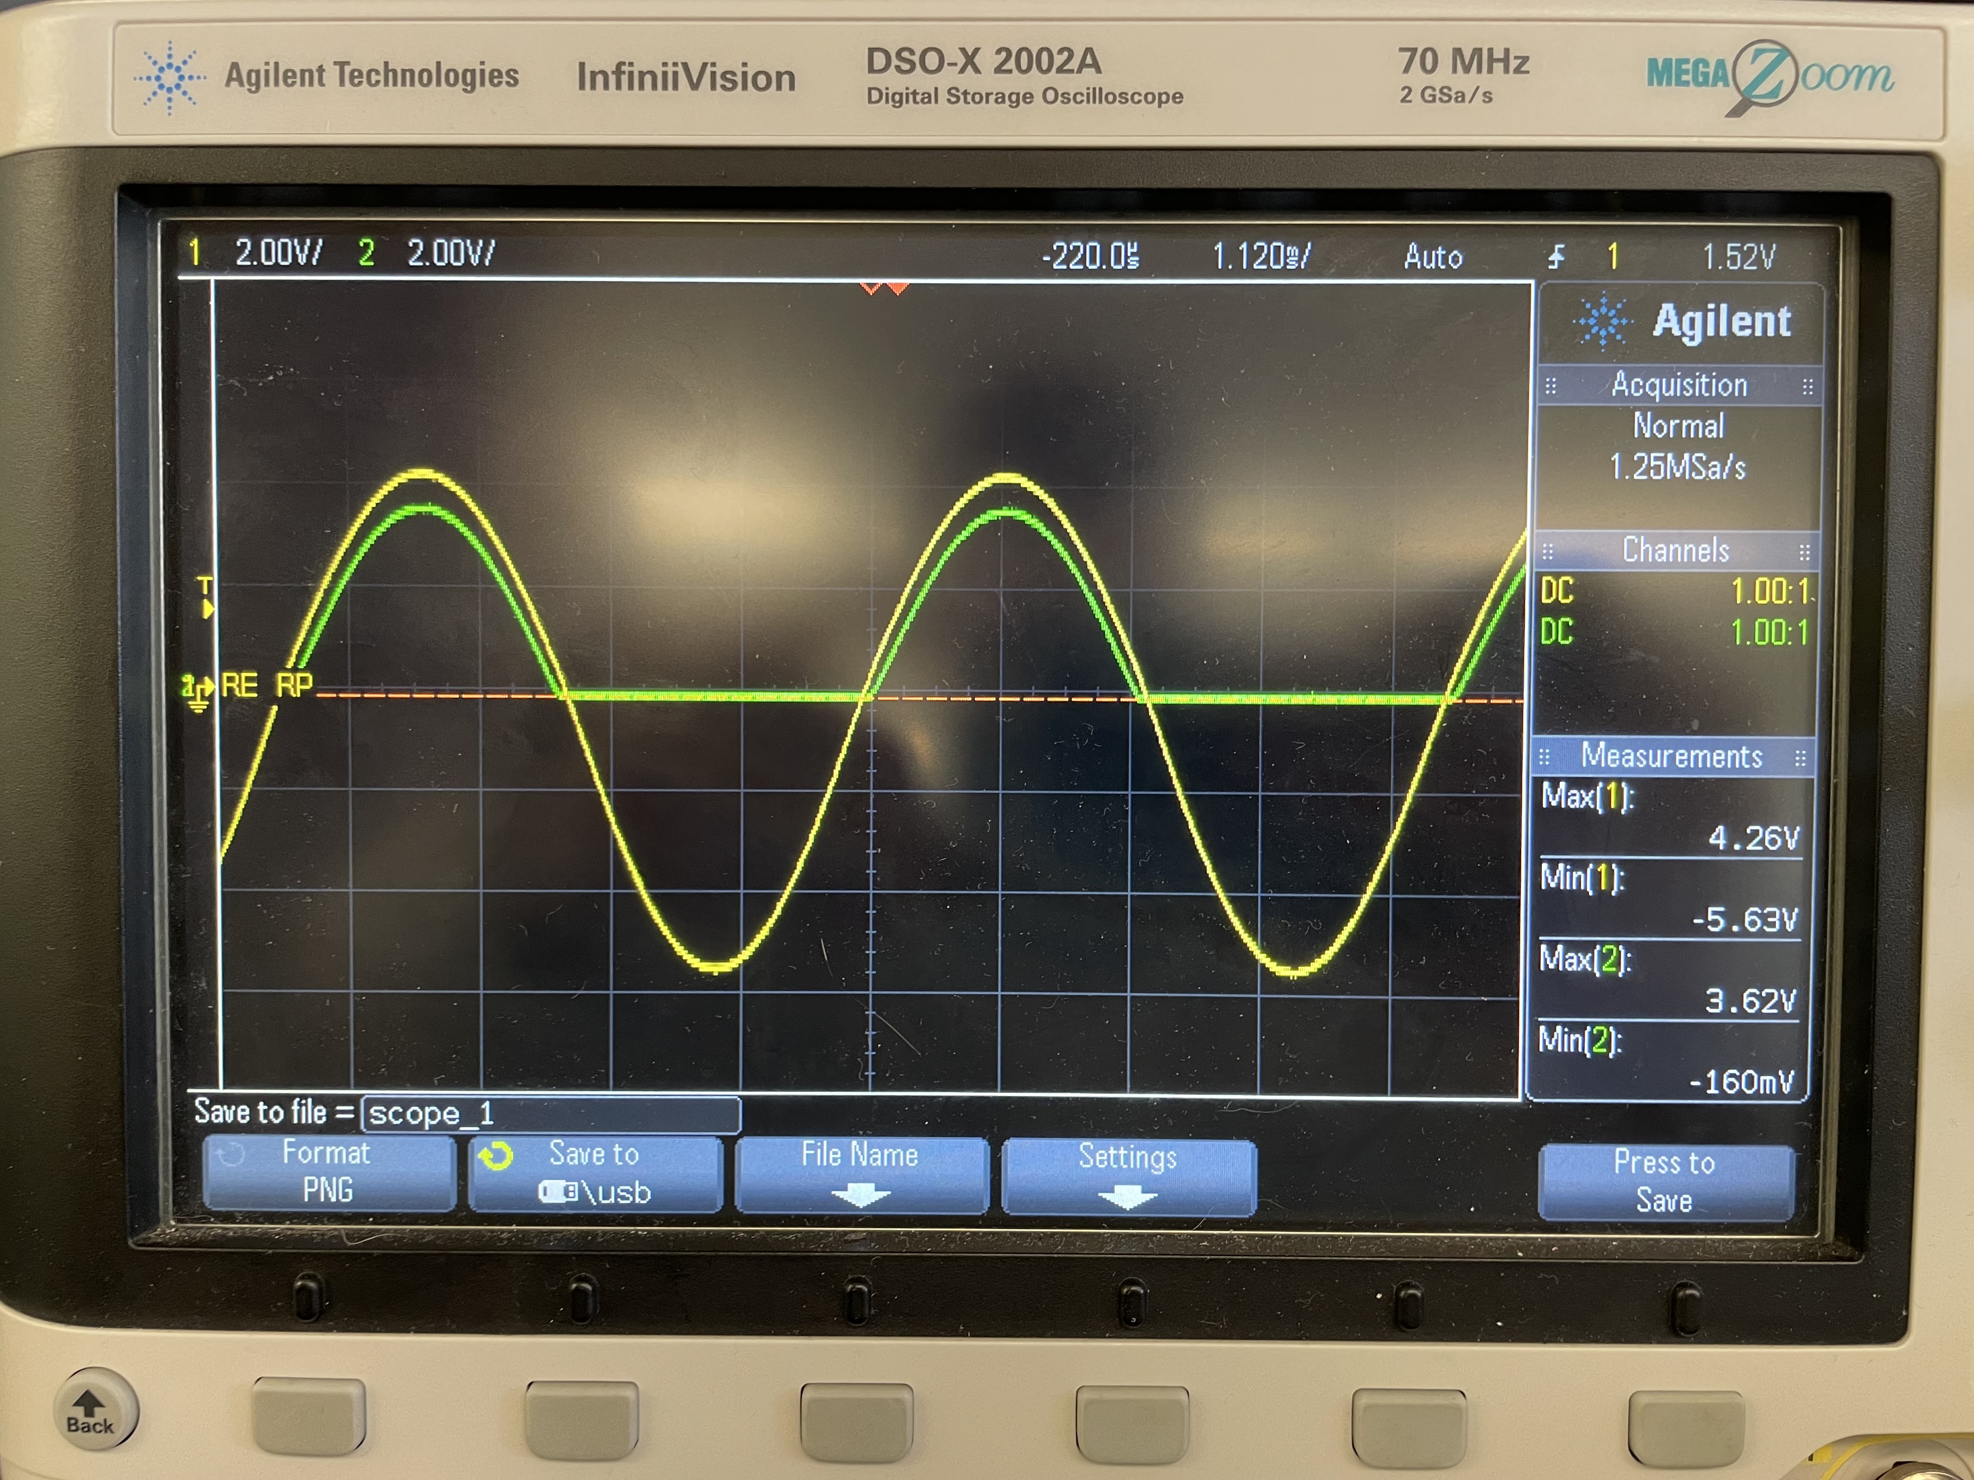Click the Acquisition panel header
1974x1480 pixels.
1679,385
